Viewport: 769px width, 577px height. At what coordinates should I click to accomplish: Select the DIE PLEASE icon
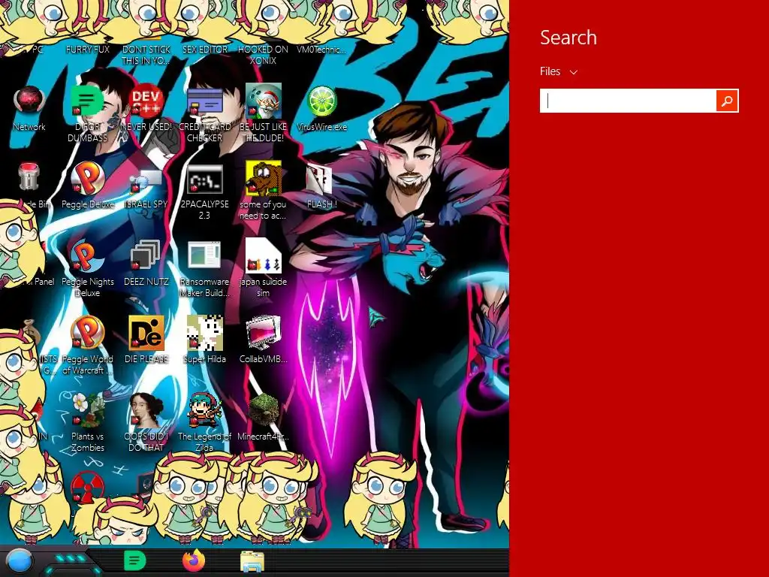click(x=146, y=333)
